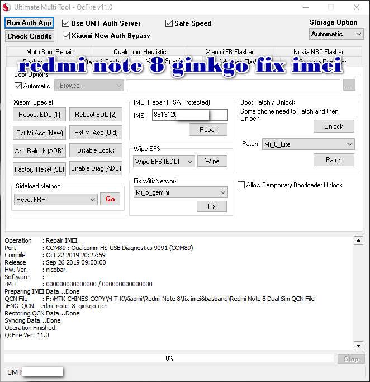This screenshot has height=382, width=370.
Task: Close the QcFire window
Action: [x=357, y=7]
